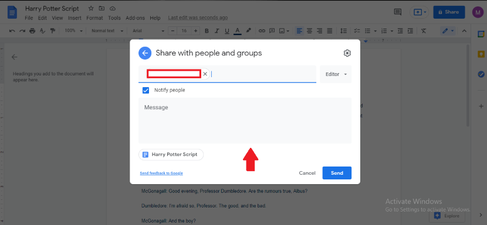Screen dimensions: 487x225
Task: Open the text color picker
Action: point(237,30)
